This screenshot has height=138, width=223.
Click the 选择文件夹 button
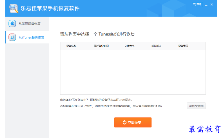(196, 106)
